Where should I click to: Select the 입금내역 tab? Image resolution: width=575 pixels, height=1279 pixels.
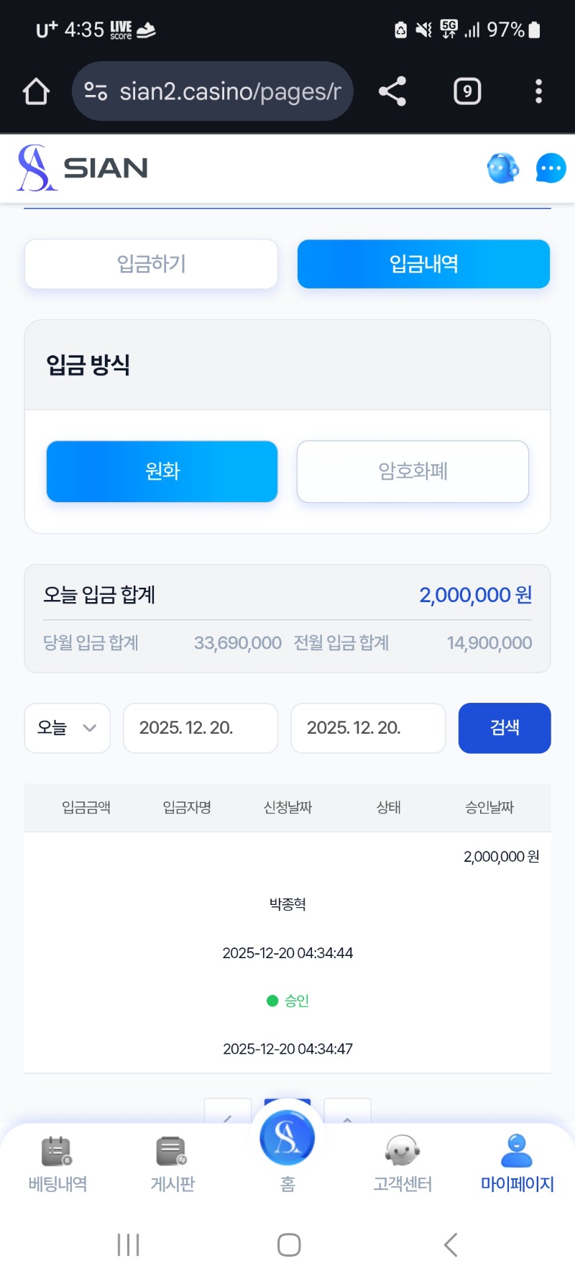pos(423,264)
